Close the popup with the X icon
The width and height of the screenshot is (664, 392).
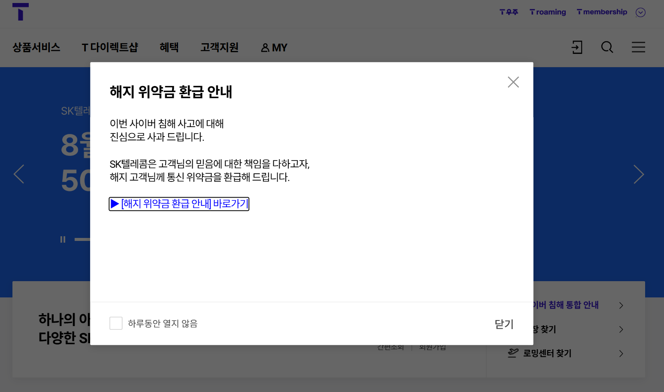[x=513, y=82]
